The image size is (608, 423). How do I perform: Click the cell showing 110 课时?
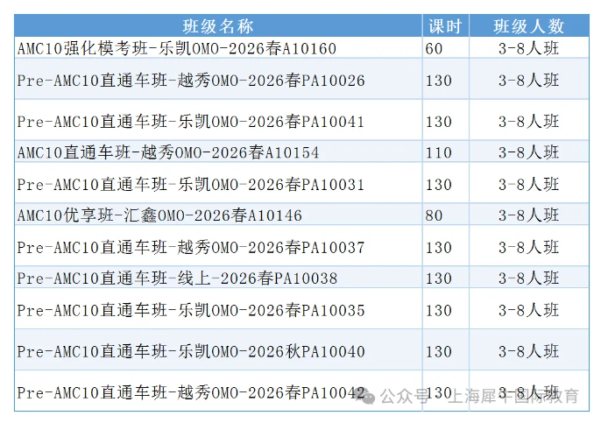click(439, 153)
